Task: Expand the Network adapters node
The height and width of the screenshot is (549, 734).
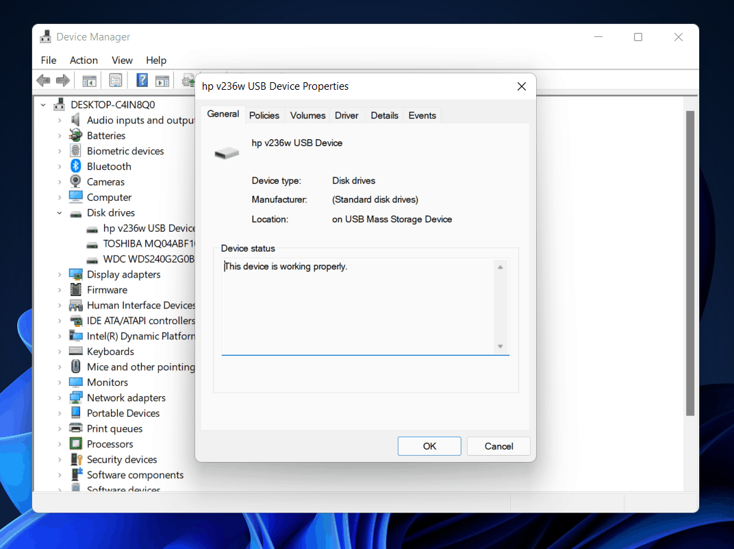Action: 60,398
